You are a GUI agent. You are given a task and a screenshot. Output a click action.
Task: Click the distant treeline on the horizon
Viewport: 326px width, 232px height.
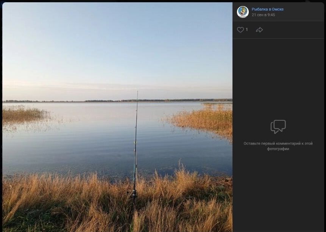[151, 100]
